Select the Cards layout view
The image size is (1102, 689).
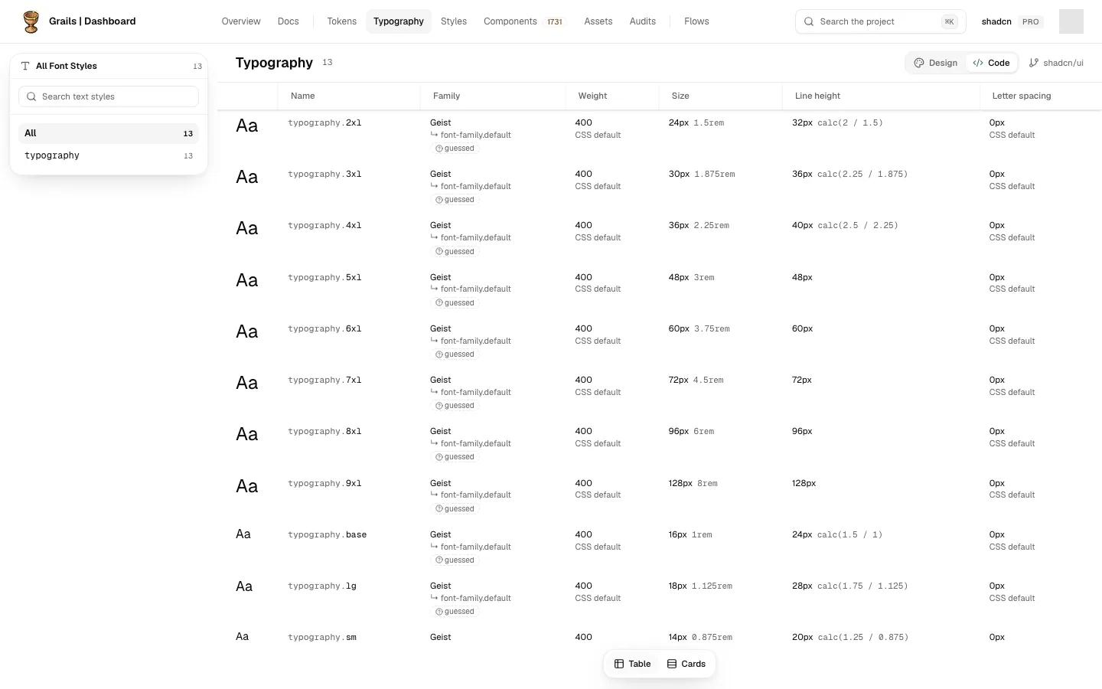tap(686, 664)
